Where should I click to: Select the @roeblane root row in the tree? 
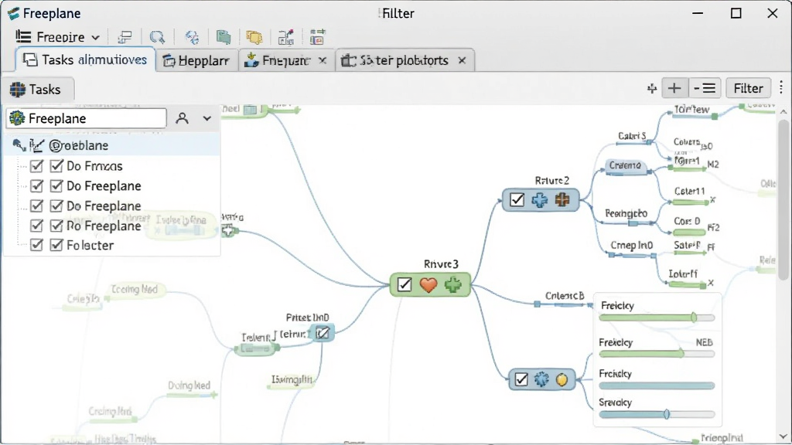[x=112, y=145]
